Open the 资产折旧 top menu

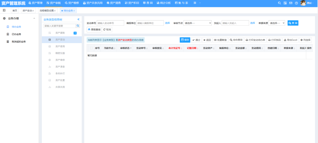(132, 3)
